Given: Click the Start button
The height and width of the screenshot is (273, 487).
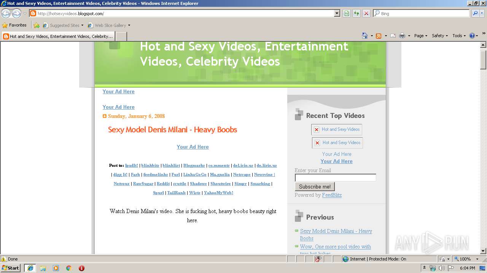Looking at the screenshot, I should (x=11, y=268).
